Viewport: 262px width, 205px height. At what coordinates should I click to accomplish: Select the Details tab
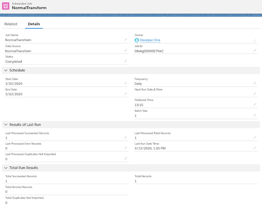(x=34, y=24)
